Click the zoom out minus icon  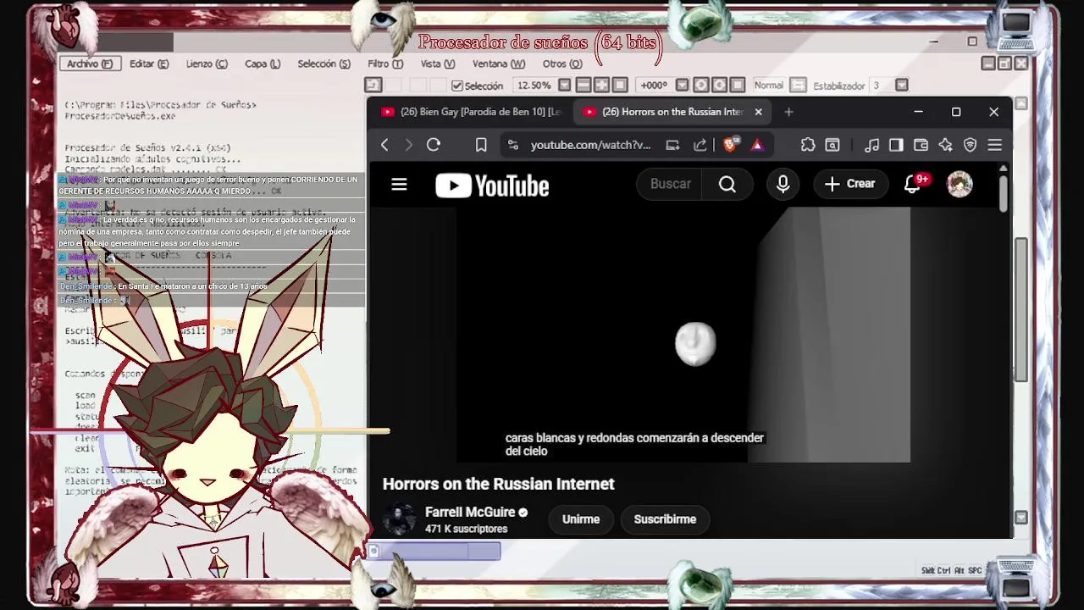(583, 86)
